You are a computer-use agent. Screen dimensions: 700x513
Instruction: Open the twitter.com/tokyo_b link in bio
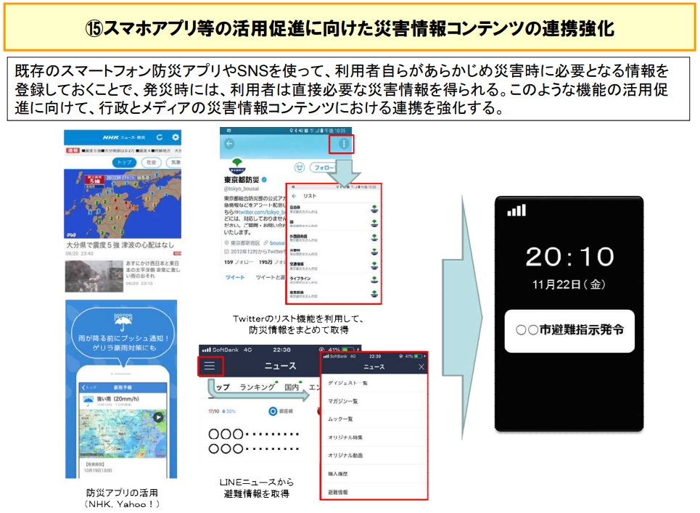pyautogui.click(x=261, y=212)
